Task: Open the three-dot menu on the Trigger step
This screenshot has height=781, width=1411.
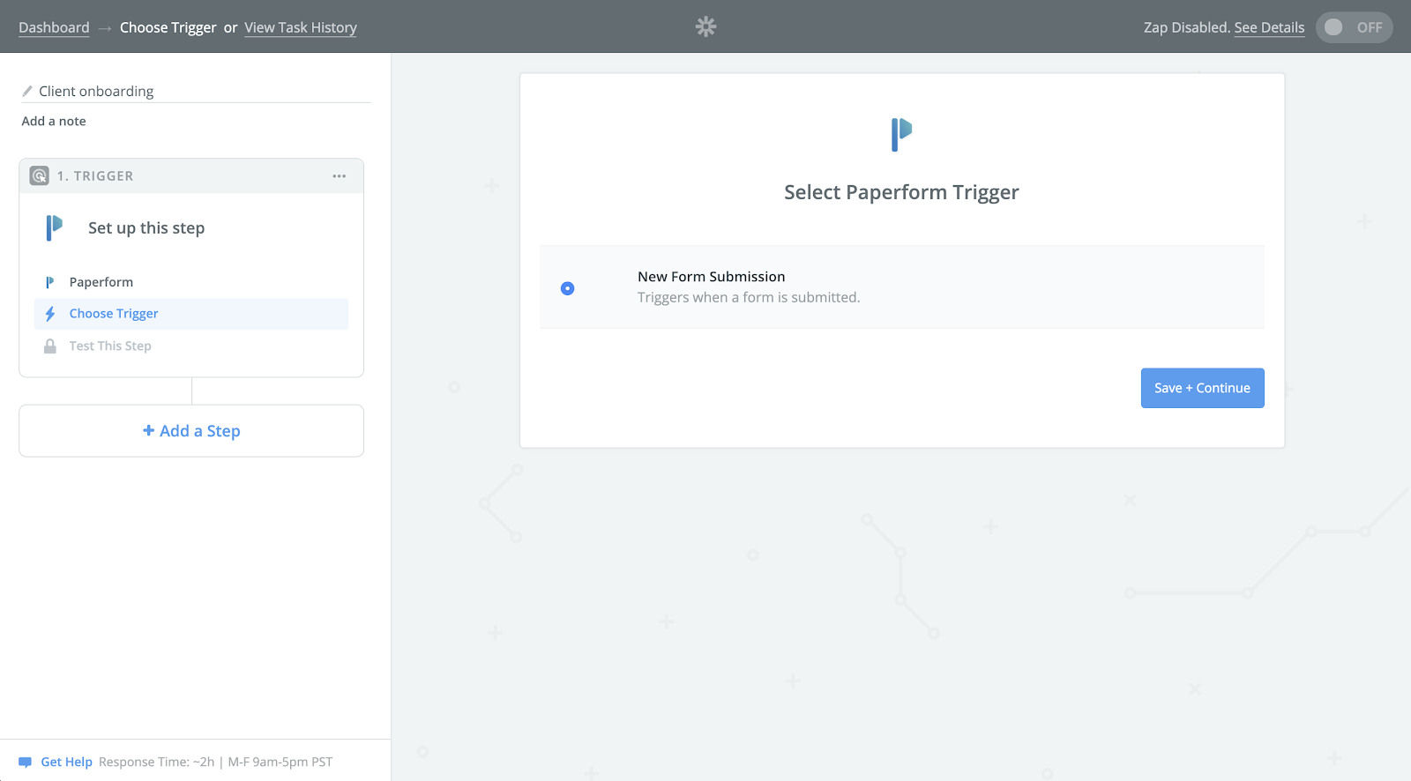Action: click(340, 176)
